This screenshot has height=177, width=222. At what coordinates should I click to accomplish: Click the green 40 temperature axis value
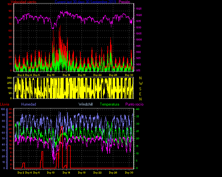138,109
